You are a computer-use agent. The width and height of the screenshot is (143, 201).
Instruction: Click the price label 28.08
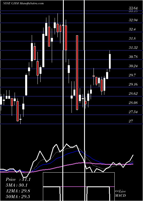tap(133, 103)
